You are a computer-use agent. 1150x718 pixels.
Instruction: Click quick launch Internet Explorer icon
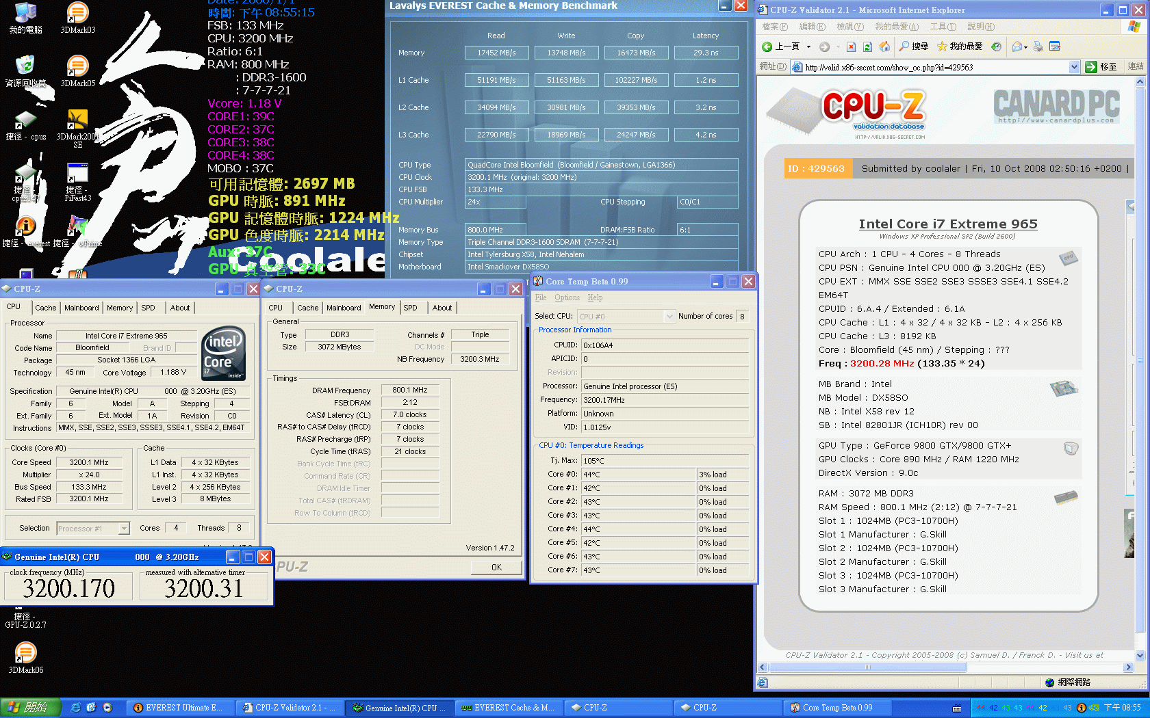click(75, 708)
